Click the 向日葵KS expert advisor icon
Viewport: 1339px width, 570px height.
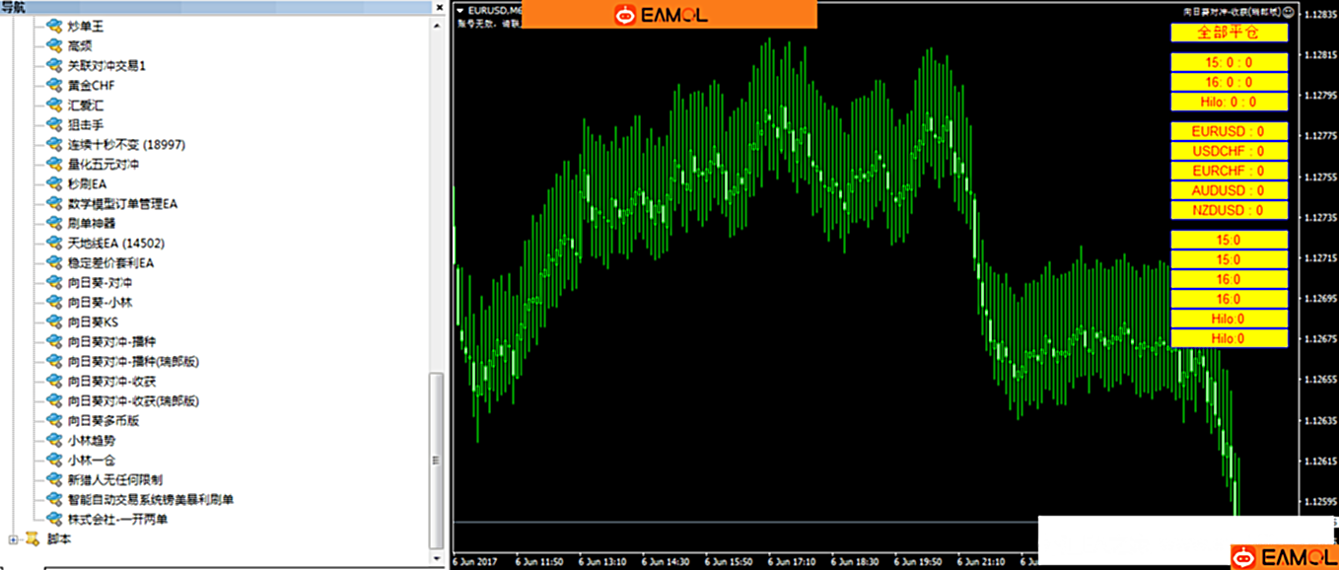click(52, 322)
